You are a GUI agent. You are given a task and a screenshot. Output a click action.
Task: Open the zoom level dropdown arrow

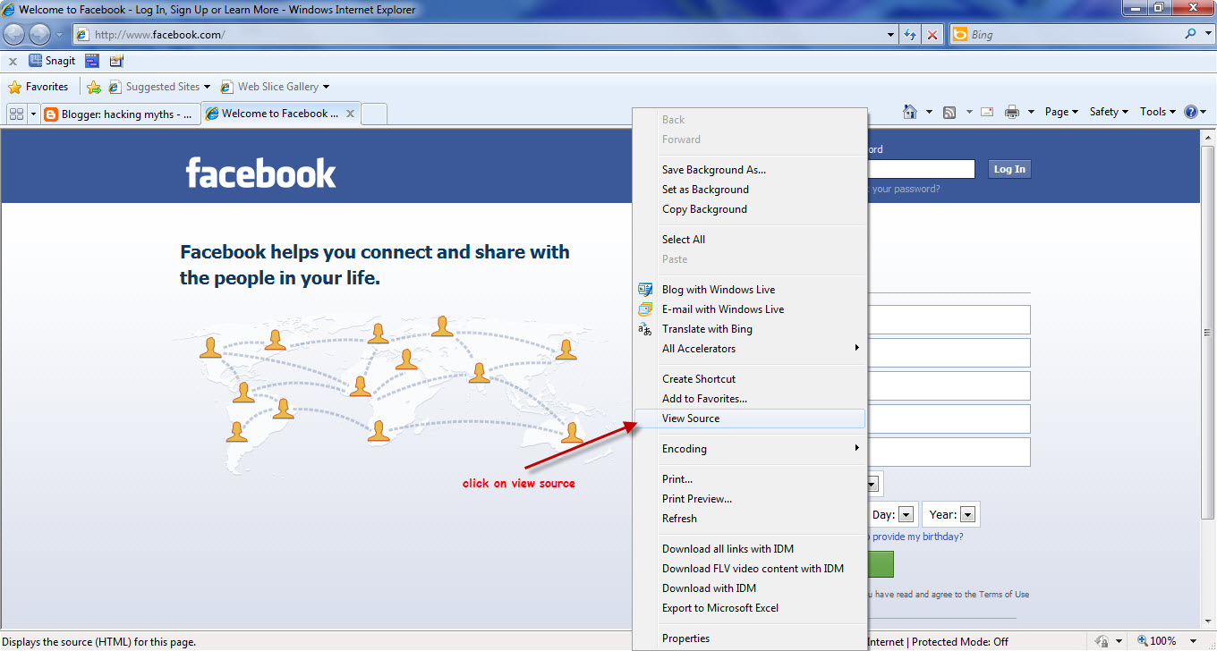pos(1191,641)
